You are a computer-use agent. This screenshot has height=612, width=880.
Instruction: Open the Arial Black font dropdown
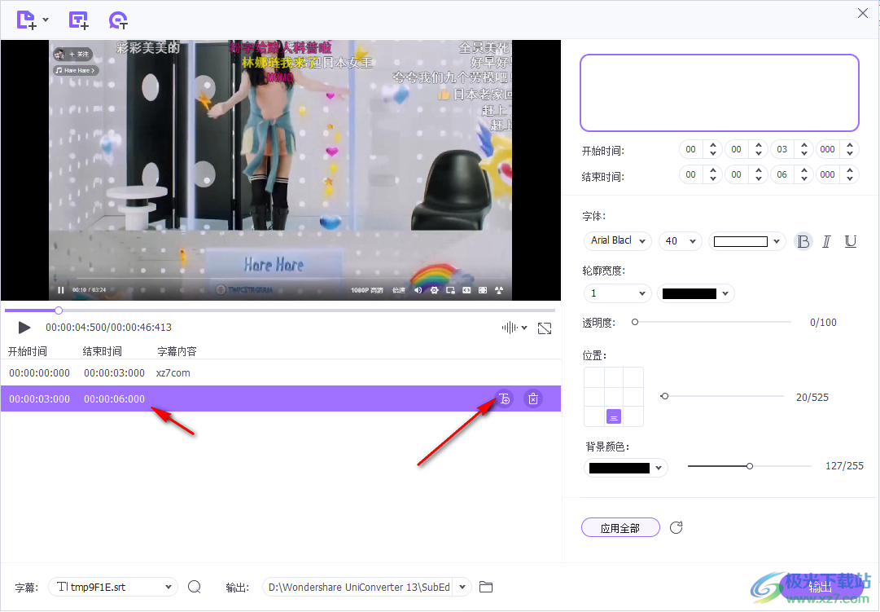pos(618,240)
